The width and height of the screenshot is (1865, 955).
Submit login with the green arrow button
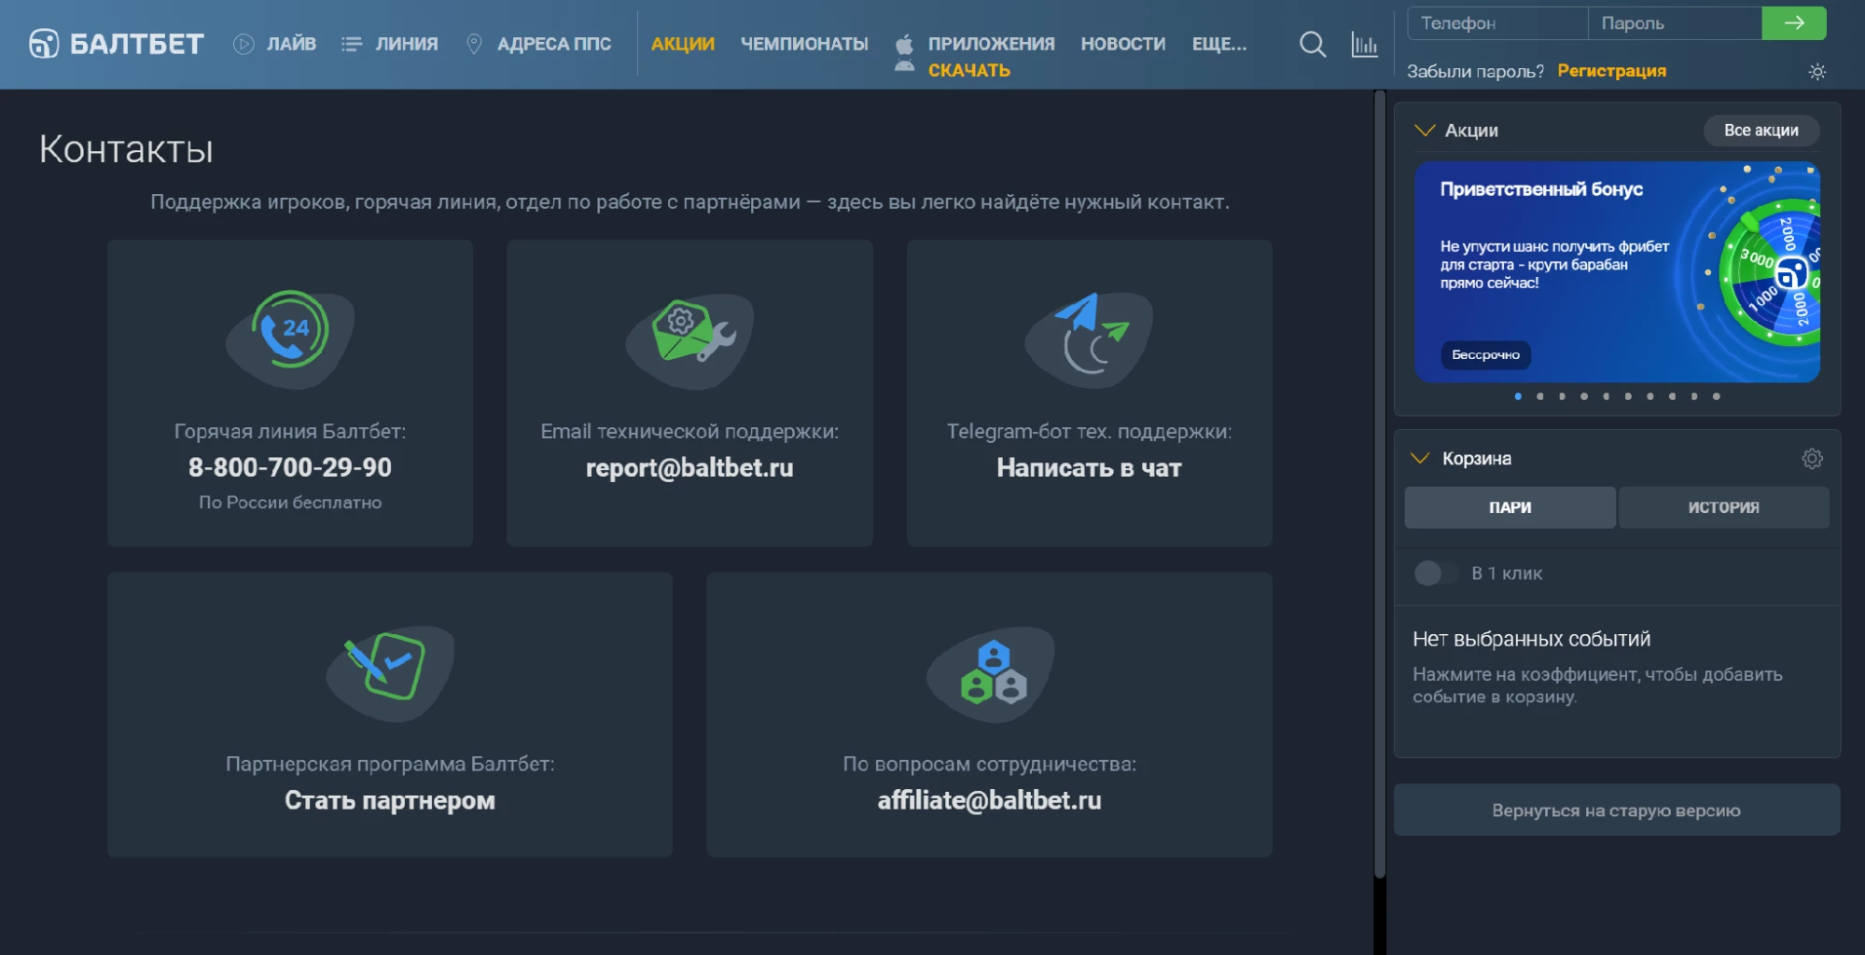pos(1793,23)
